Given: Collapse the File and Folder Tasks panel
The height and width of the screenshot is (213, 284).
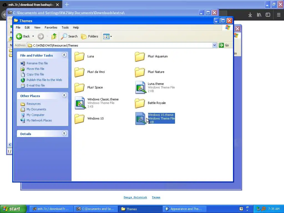Looking at the screenshot, I should (x=64, y=55).
